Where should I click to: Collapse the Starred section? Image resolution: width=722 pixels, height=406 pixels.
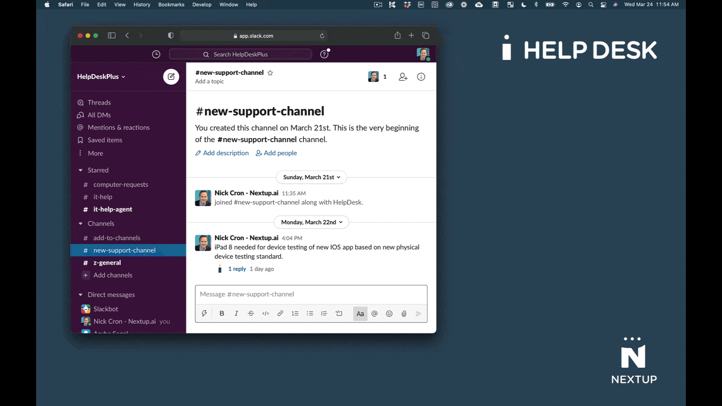[x=80, y=170]
